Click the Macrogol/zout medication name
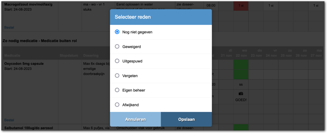Viewport: 327px width, 133px height. tap(27, 4)
